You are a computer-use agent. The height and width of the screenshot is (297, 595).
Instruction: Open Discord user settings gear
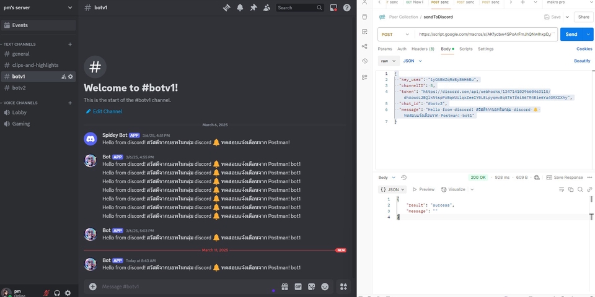pos(68,293)
